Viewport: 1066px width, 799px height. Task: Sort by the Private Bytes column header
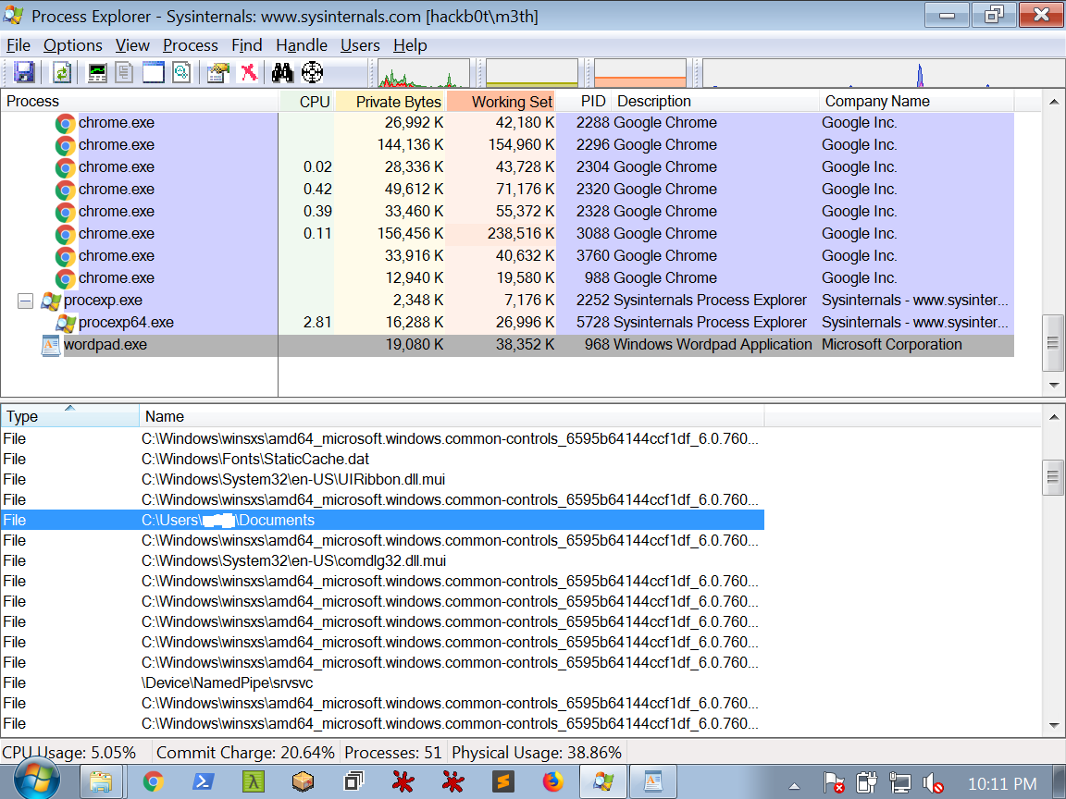click(x=390, y=101)
